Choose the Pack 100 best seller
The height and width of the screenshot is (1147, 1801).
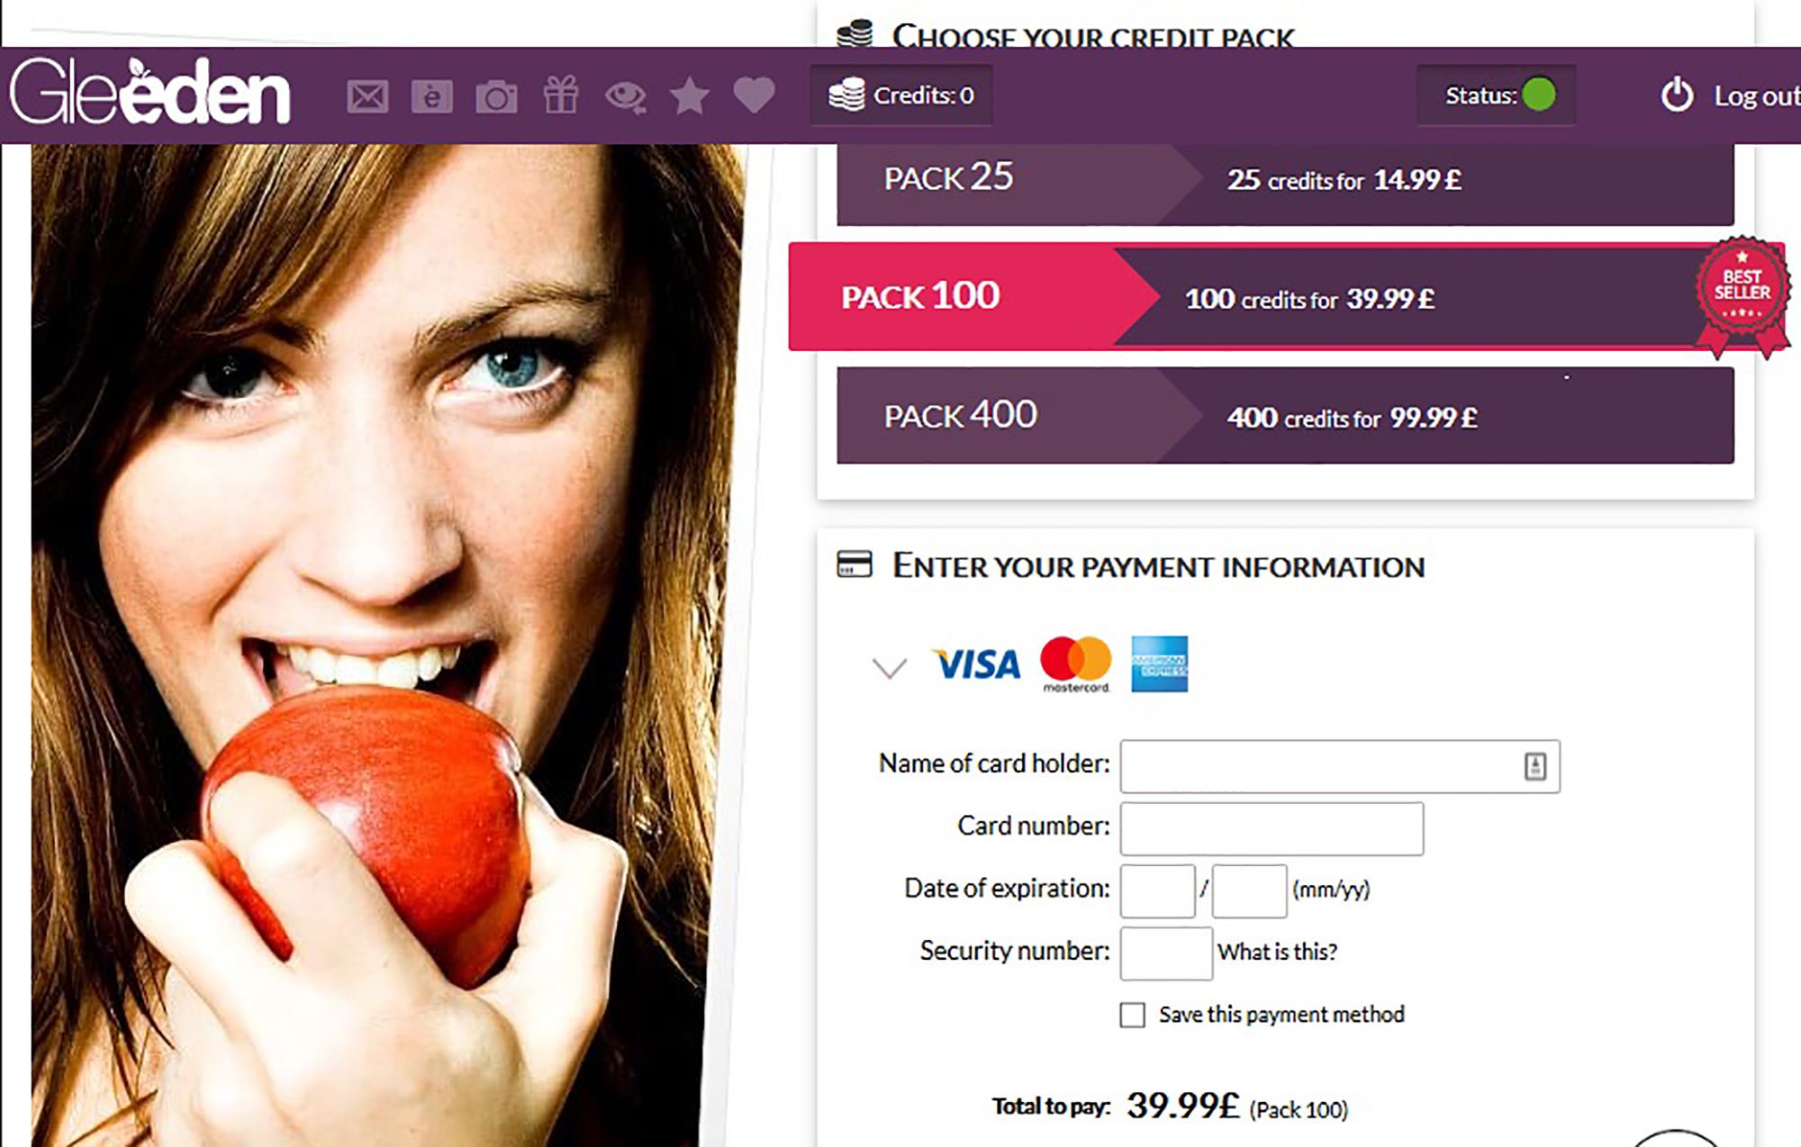1286,296
